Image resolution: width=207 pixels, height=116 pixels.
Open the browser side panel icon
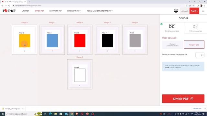point(198,6)
